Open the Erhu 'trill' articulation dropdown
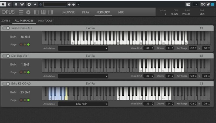216x123 pixels. pyautogui.click(x=83, y=104)
